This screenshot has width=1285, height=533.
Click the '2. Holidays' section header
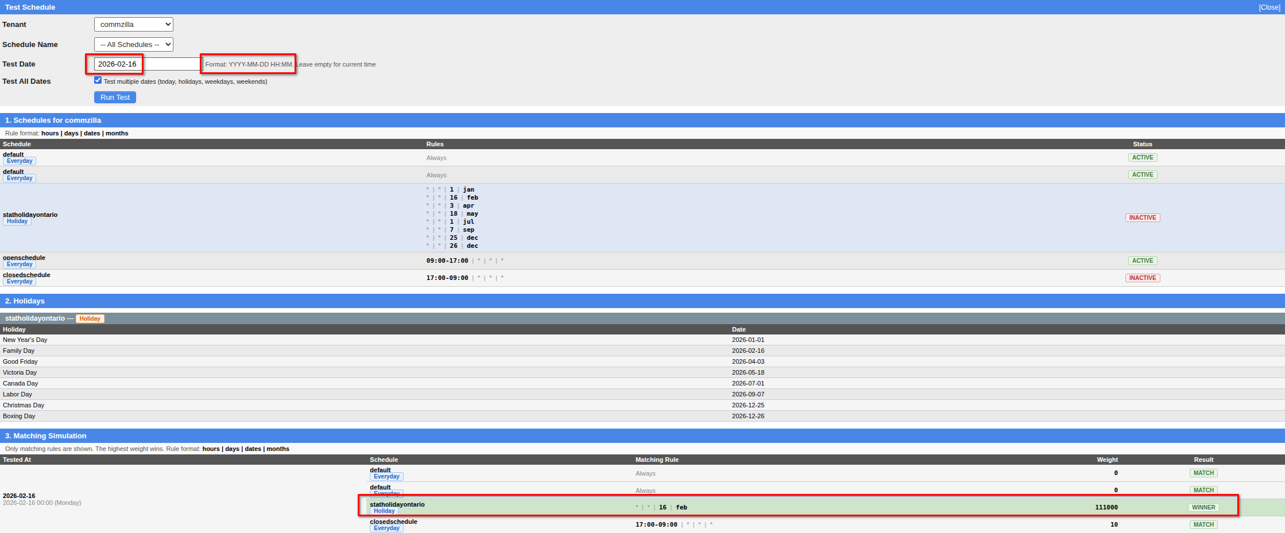point(25,301)
